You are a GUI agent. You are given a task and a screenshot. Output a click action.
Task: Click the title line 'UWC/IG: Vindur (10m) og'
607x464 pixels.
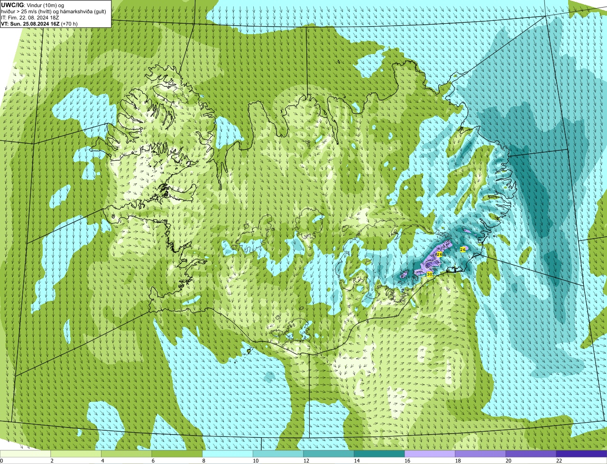33,5
